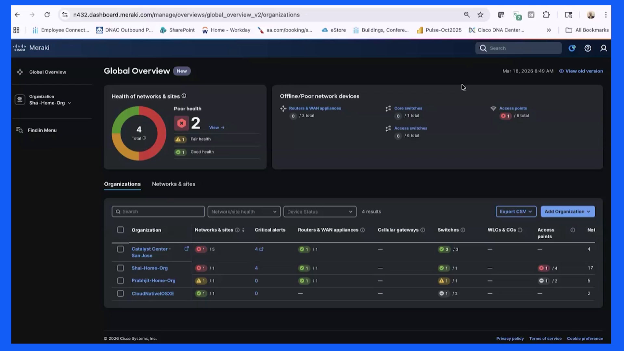Check the Catalyst Center - San Jose row
Image resolution: width=624 pixels, height=351 pixels.
(x=120, y=249)
